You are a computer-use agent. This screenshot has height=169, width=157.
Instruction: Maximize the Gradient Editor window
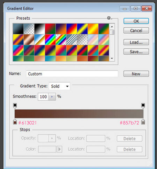(x=136, y=8)
